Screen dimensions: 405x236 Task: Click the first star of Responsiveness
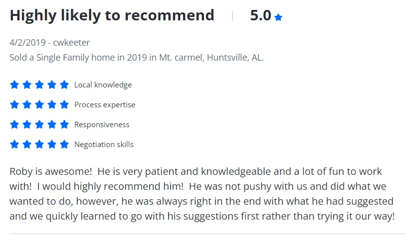[14, 125]
